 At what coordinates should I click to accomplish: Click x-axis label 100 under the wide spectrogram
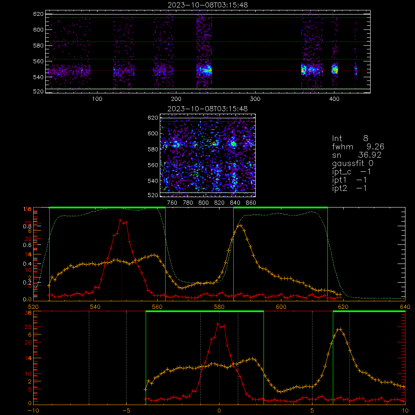point(97,99)
